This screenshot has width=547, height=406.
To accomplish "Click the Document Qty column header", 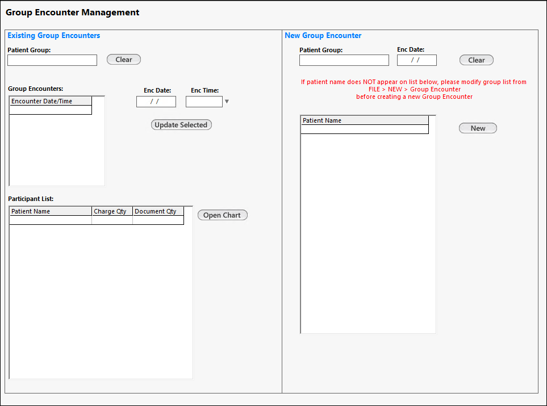I will (x=158, y=211).
